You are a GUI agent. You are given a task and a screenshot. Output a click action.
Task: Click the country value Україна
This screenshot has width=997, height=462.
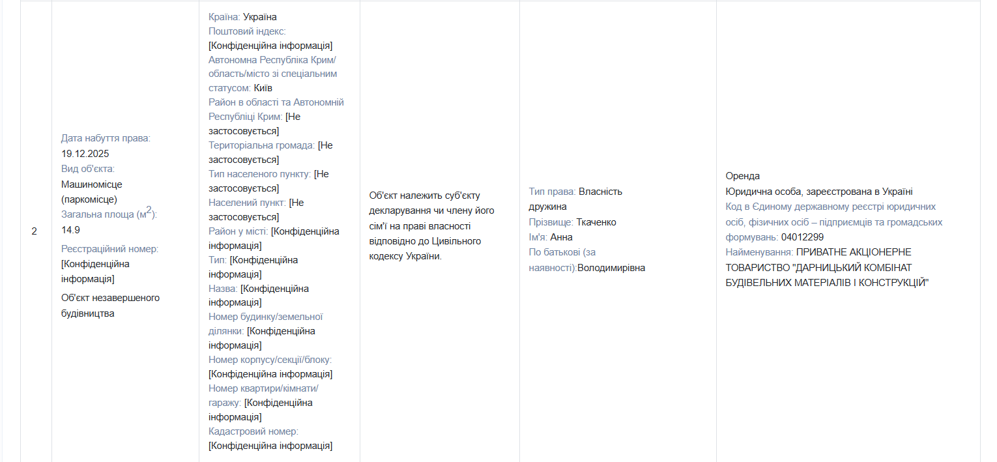tap(260, 17)
